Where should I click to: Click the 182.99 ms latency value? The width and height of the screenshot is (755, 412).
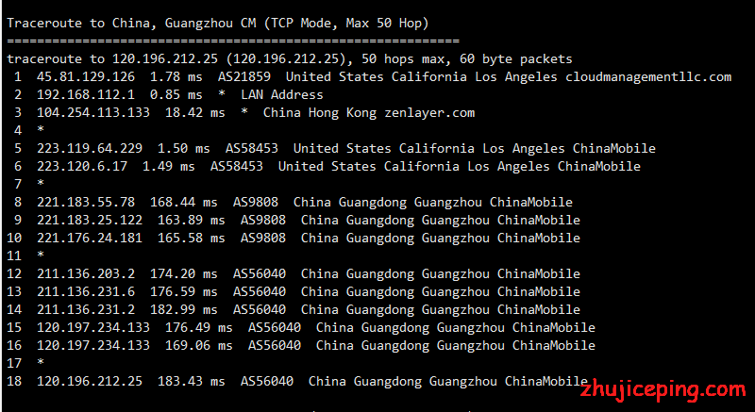click(x=183, y=309)
